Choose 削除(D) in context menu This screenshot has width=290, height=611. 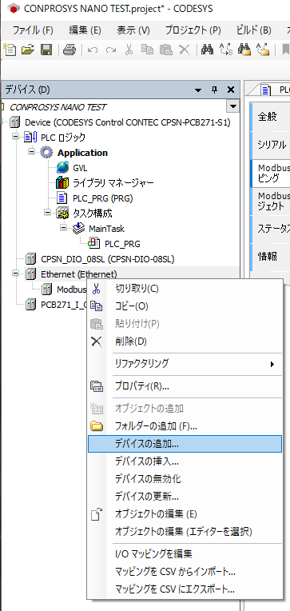[x=185, y=341]
